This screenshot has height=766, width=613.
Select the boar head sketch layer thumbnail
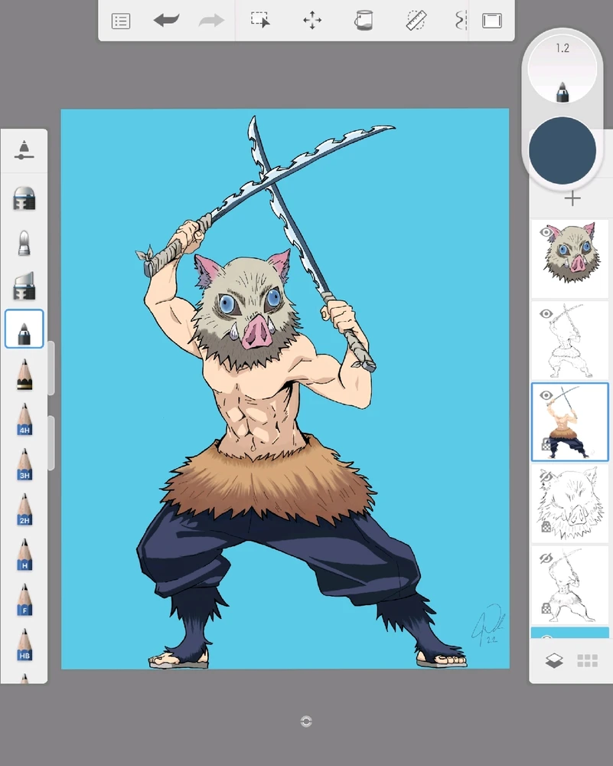570,504
